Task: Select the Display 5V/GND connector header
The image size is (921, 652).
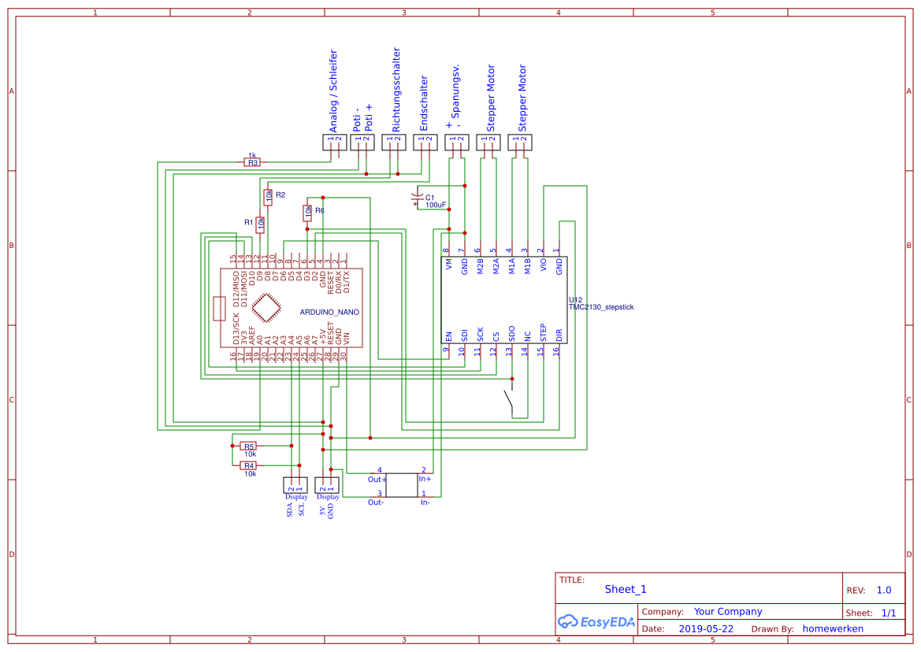Action: pos(327,485)
